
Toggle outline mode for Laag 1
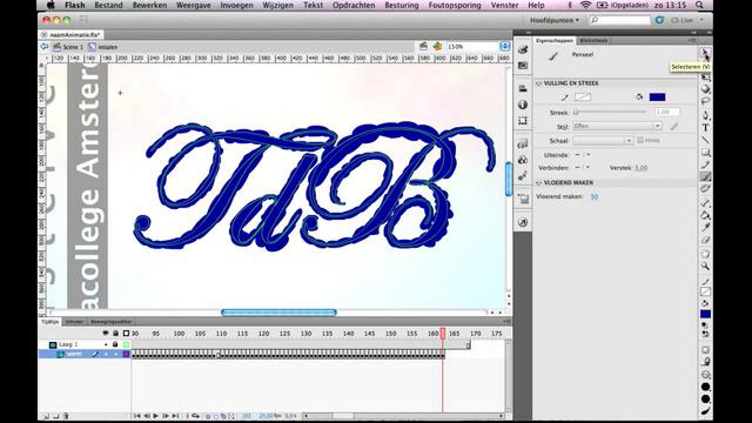pos(126,344)
